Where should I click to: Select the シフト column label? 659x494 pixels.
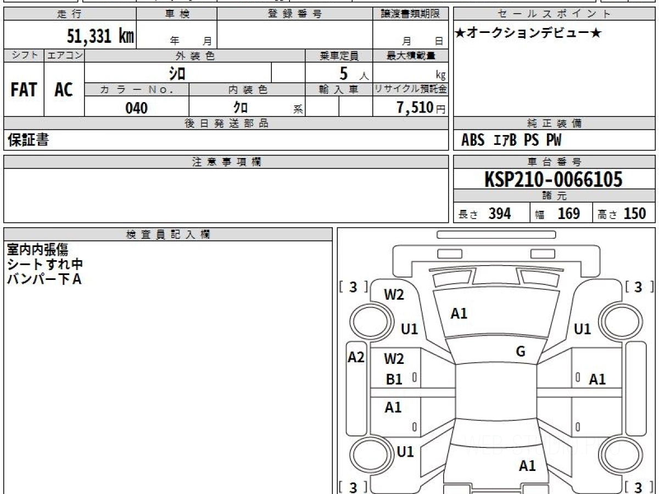pos(24,55)
